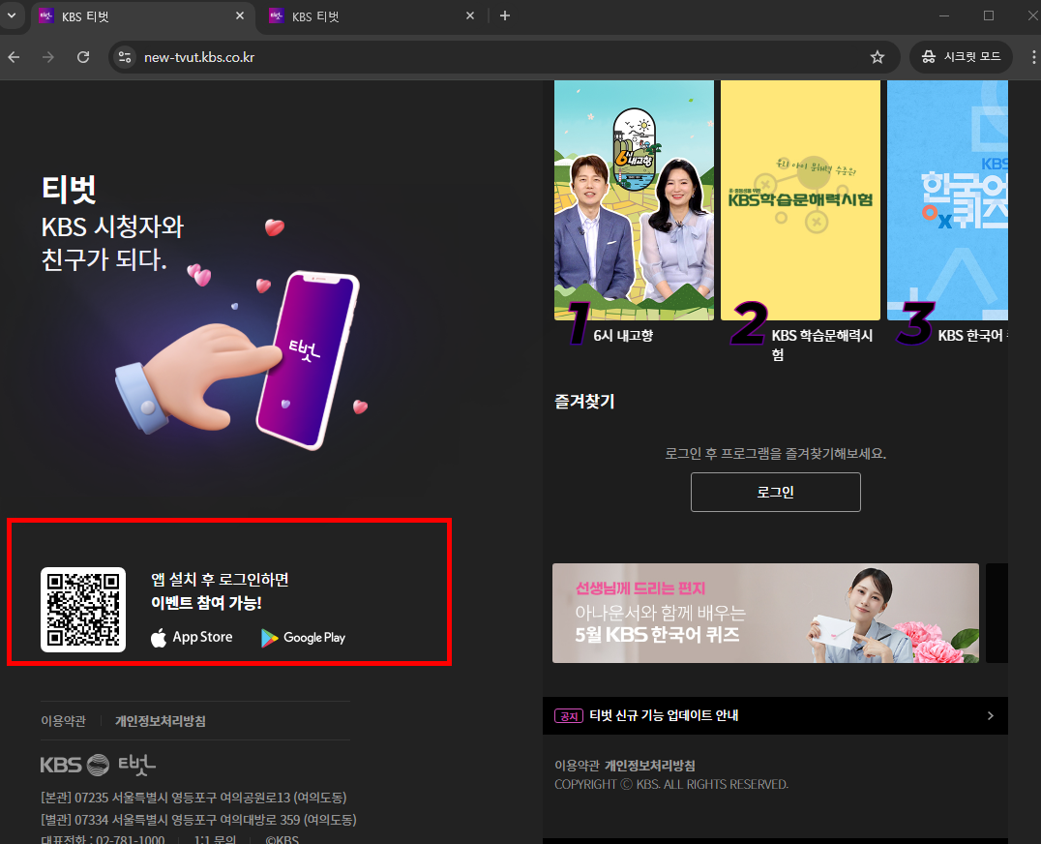Click the App Store download badge
The height and width of the screenshot is (844, 1041).
[192, 637]
